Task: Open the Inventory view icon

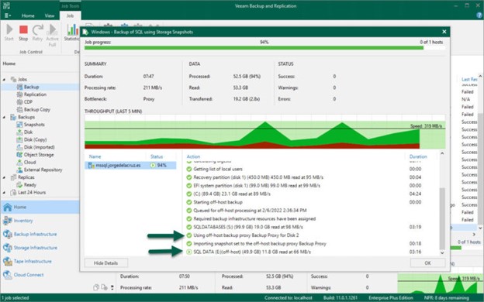Action: 8,221
